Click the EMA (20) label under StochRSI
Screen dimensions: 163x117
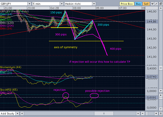click(6, 92)
